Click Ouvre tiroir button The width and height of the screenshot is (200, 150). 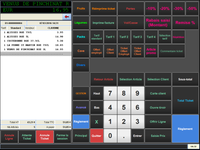click(x=158, y=107)
